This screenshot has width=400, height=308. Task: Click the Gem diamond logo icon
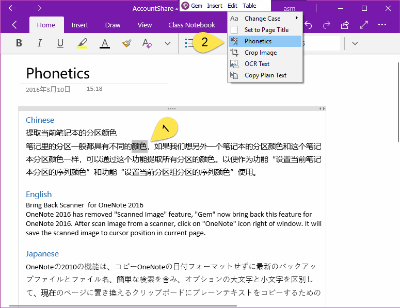(185, 6)
